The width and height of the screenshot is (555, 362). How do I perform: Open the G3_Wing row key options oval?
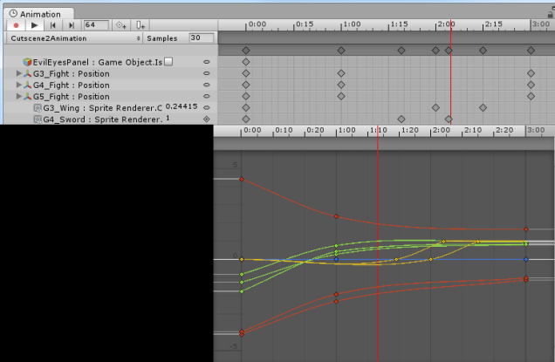[206, 107]
